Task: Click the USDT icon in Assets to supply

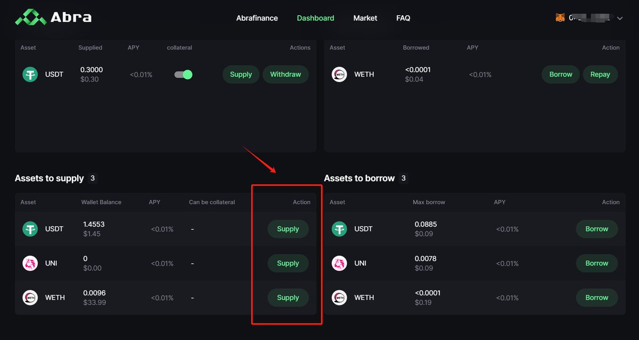Action: tap(30, 229)
